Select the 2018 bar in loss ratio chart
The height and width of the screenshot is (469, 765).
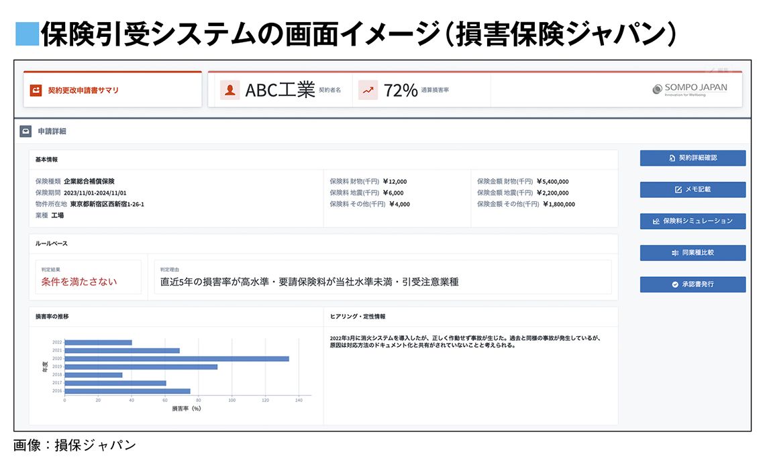coord(93,375)
